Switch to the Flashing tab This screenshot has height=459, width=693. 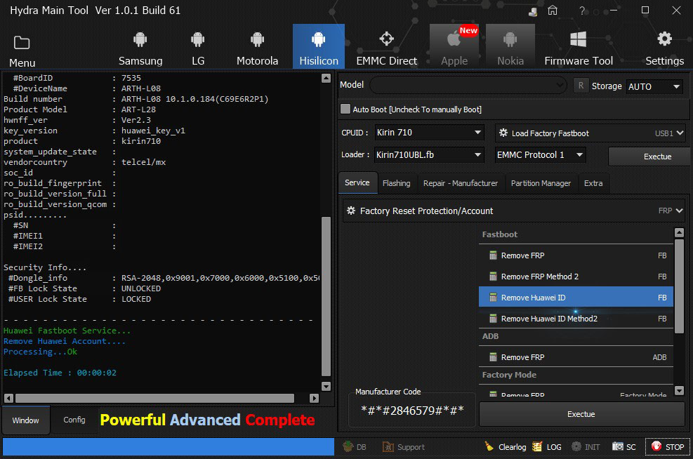[x=396, y=183]
